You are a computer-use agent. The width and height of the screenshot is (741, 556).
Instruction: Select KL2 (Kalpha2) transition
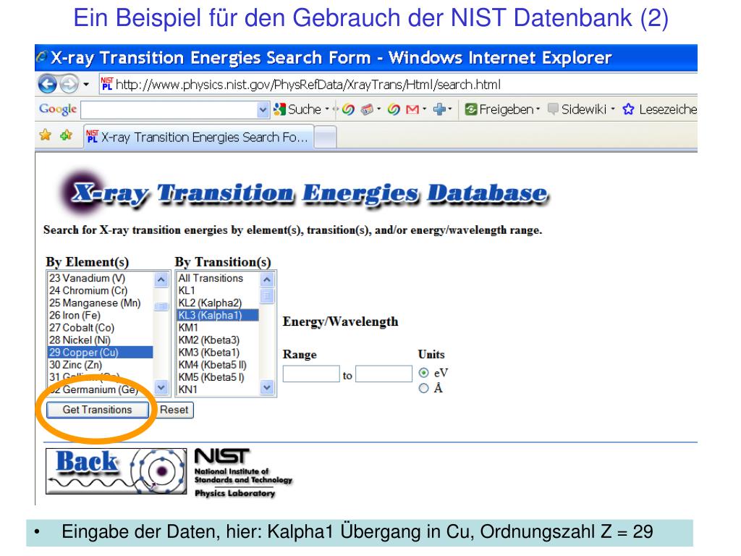point(218,303)
